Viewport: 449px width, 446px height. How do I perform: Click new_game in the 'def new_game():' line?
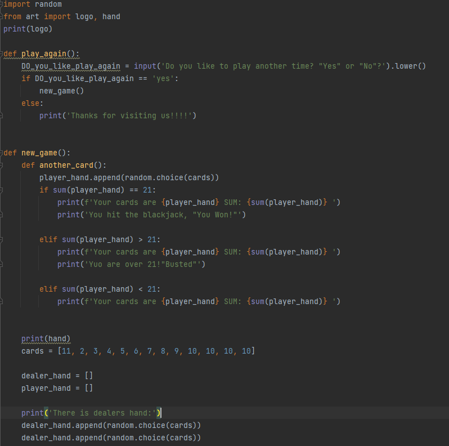pyautogui.click(x=39, y=153)
